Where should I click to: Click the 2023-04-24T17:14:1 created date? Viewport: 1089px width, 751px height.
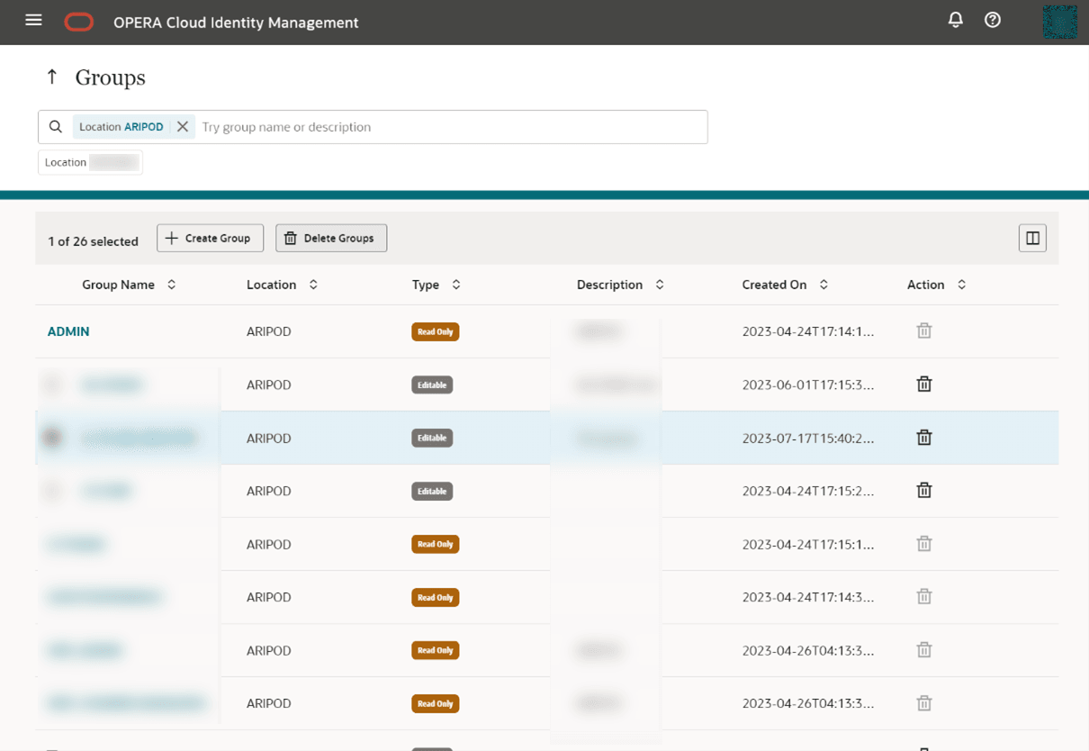808,331
